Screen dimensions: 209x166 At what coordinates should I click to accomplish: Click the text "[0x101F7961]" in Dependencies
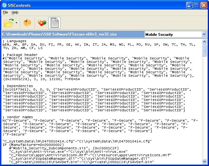click(x=16, y=89)
